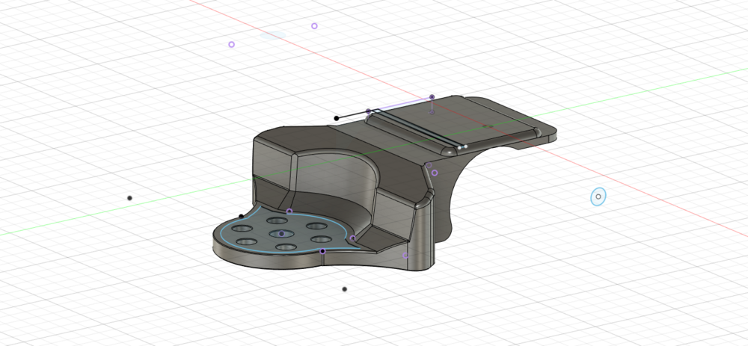Select the flat top face of the left block

tap(275, 143)
